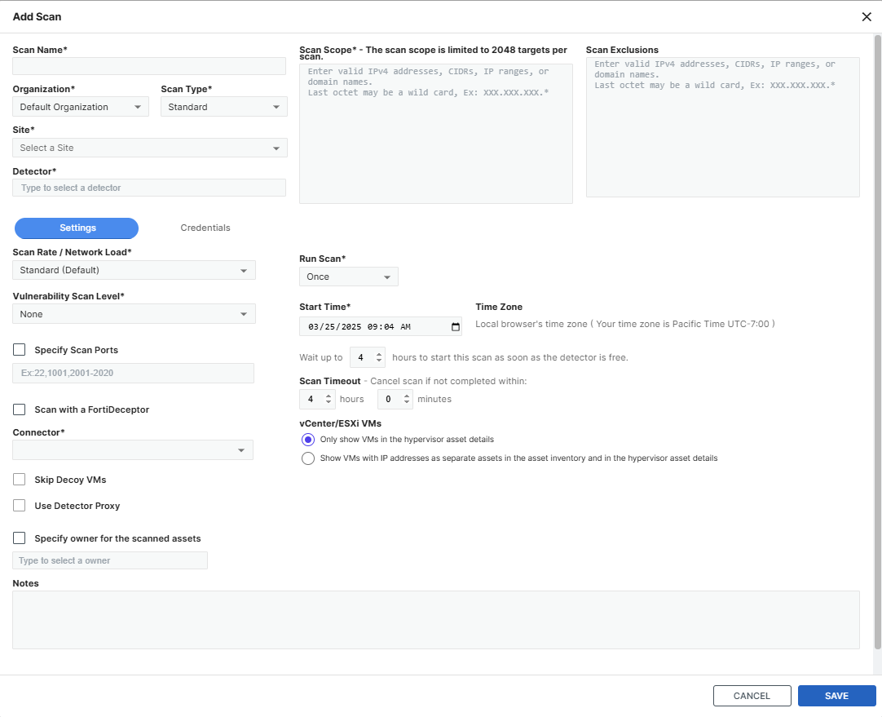Open the Organization dropdown
Viewport: 882px width, 717px height.
coord(81,107)
